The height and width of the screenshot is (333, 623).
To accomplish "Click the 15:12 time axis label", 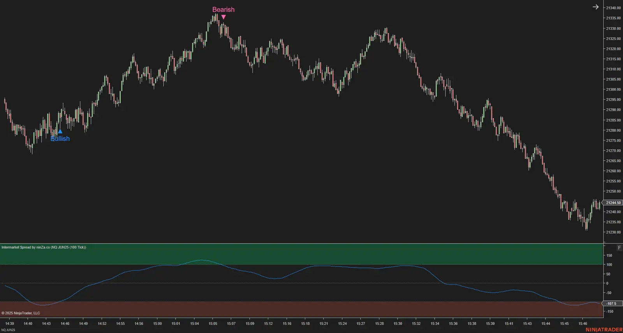I will pos(268,324).
